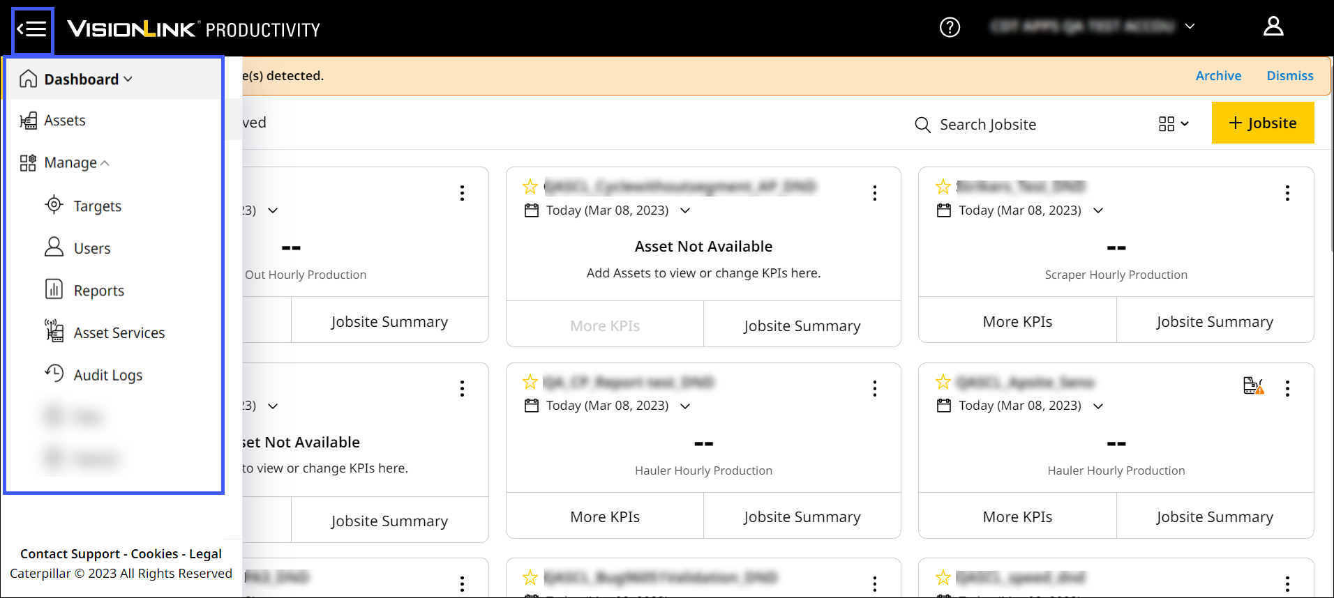This screenshot has width=1334, height=598.
Task: Collapse the navigation menu with hamburger icon
Action: coord(32,29)
